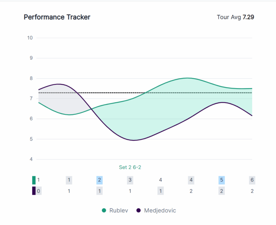Viewport: 276px width, 225px height.
Task: Toggle the Medjedovic series legend label
Action: tap(160, 210)
